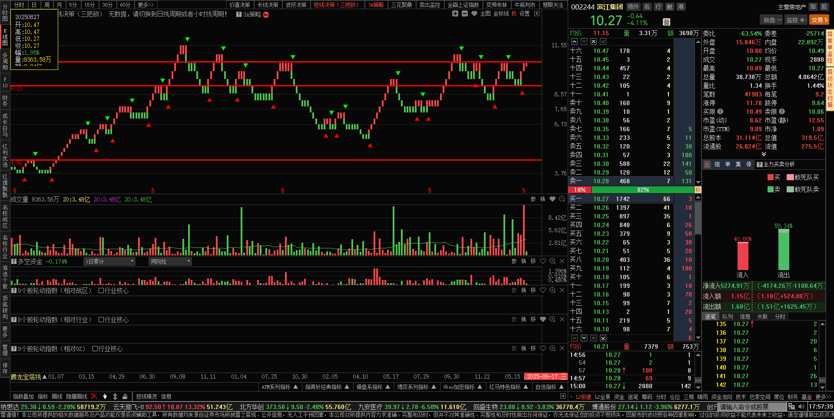Click 18% red segment of ratio bar
834x419 pixels.
click(x=580, y=190)
